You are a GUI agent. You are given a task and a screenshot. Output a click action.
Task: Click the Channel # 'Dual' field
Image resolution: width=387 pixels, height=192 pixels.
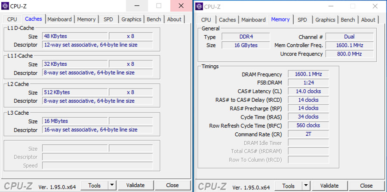tap(350, 37)
